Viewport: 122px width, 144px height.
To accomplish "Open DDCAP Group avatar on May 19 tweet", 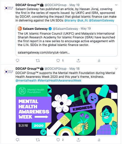I will click(9, 8).
